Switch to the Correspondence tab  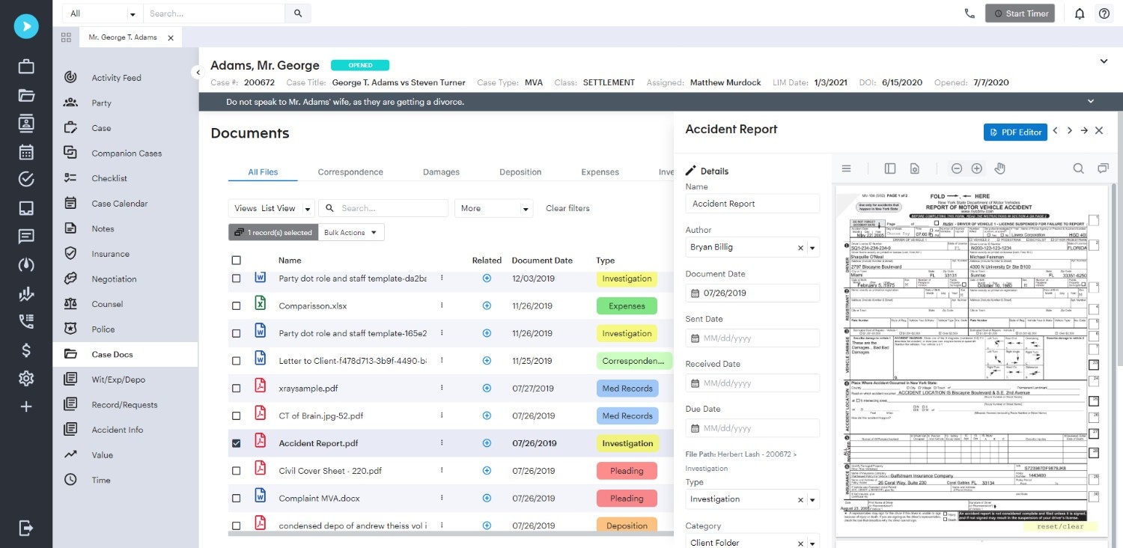tap(350, 171)
